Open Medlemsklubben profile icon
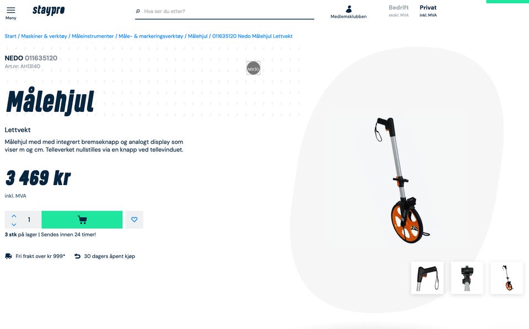The width and height of the screenshot is (529, 329). (349, 9)
